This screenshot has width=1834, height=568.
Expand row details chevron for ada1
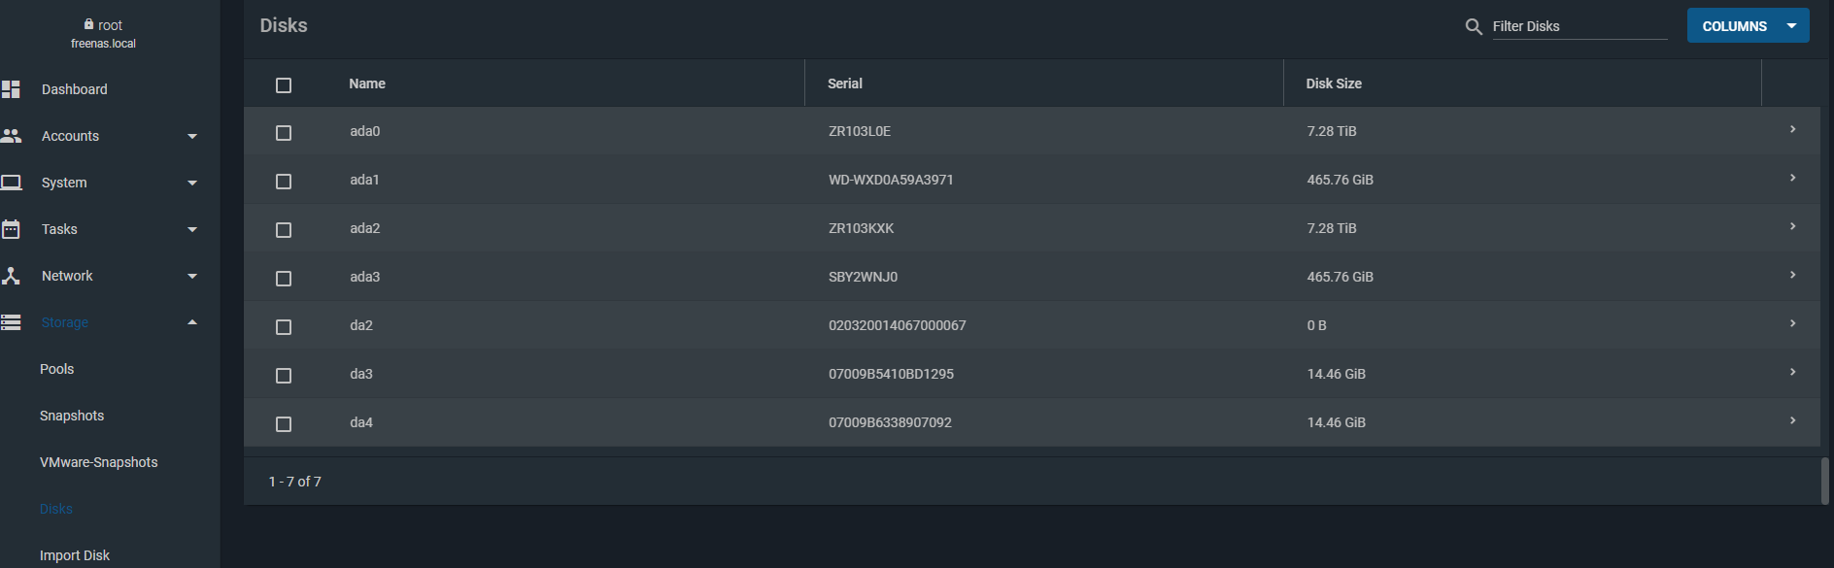click(1792, 178)
